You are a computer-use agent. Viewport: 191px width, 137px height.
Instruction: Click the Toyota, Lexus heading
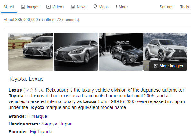click(x=26, y=79)
